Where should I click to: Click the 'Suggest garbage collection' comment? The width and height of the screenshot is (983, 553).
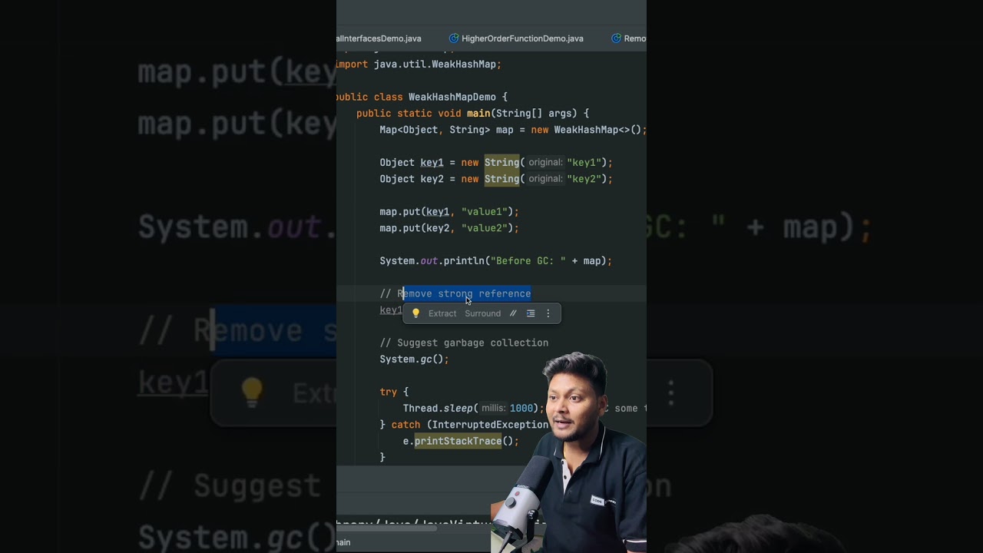pos(464,343)
